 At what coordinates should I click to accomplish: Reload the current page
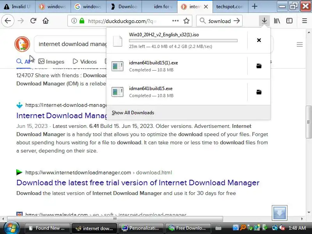[x=33, y=21]
